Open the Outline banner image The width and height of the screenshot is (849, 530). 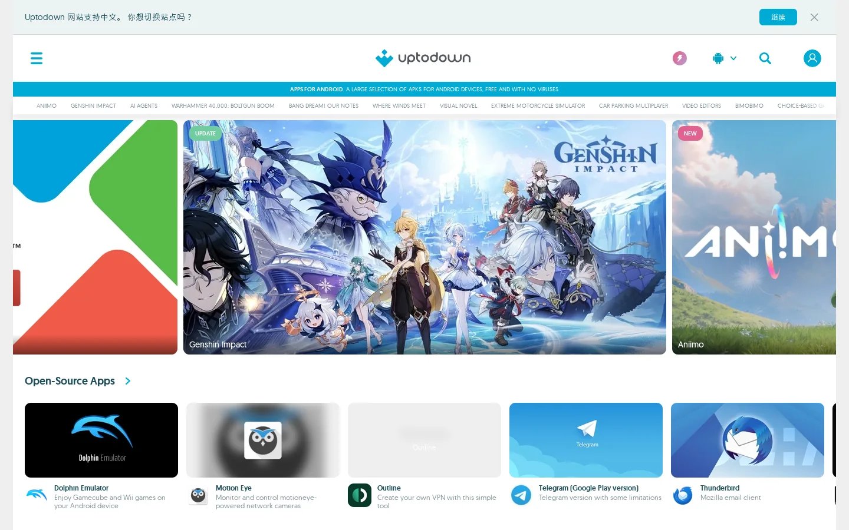coord(424,440)
